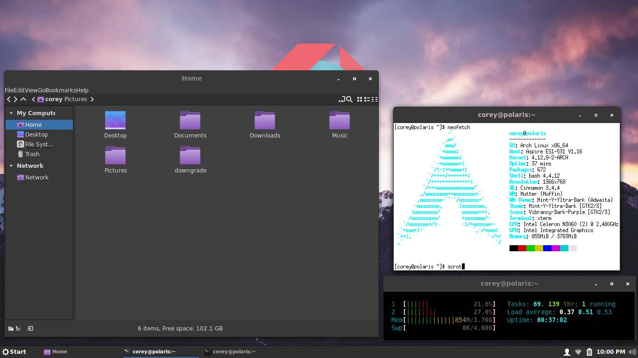Open the View menu

31,90
